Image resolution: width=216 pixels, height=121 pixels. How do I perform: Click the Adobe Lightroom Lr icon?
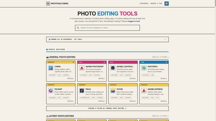[113, 68]
